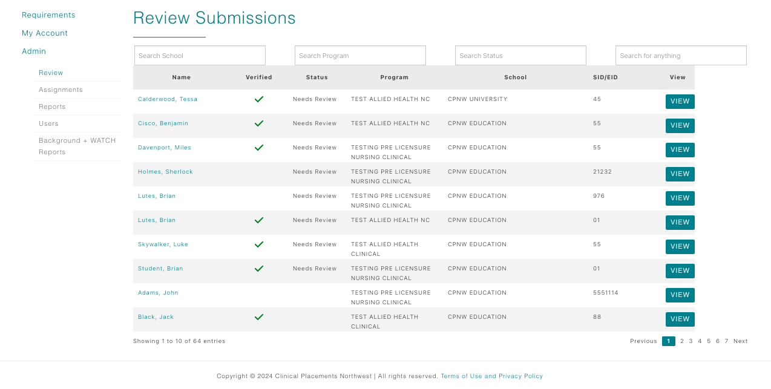Click VIEW for Sherlock Holmes
This screenshot has width=771, height=389.
(x=680, y=174)
